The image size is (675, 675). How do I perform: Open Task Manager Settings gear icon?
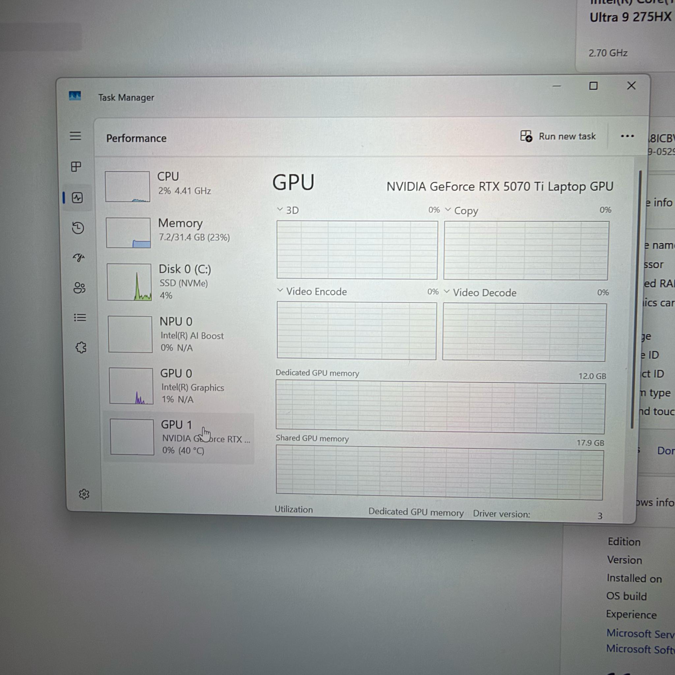point(84,494)
